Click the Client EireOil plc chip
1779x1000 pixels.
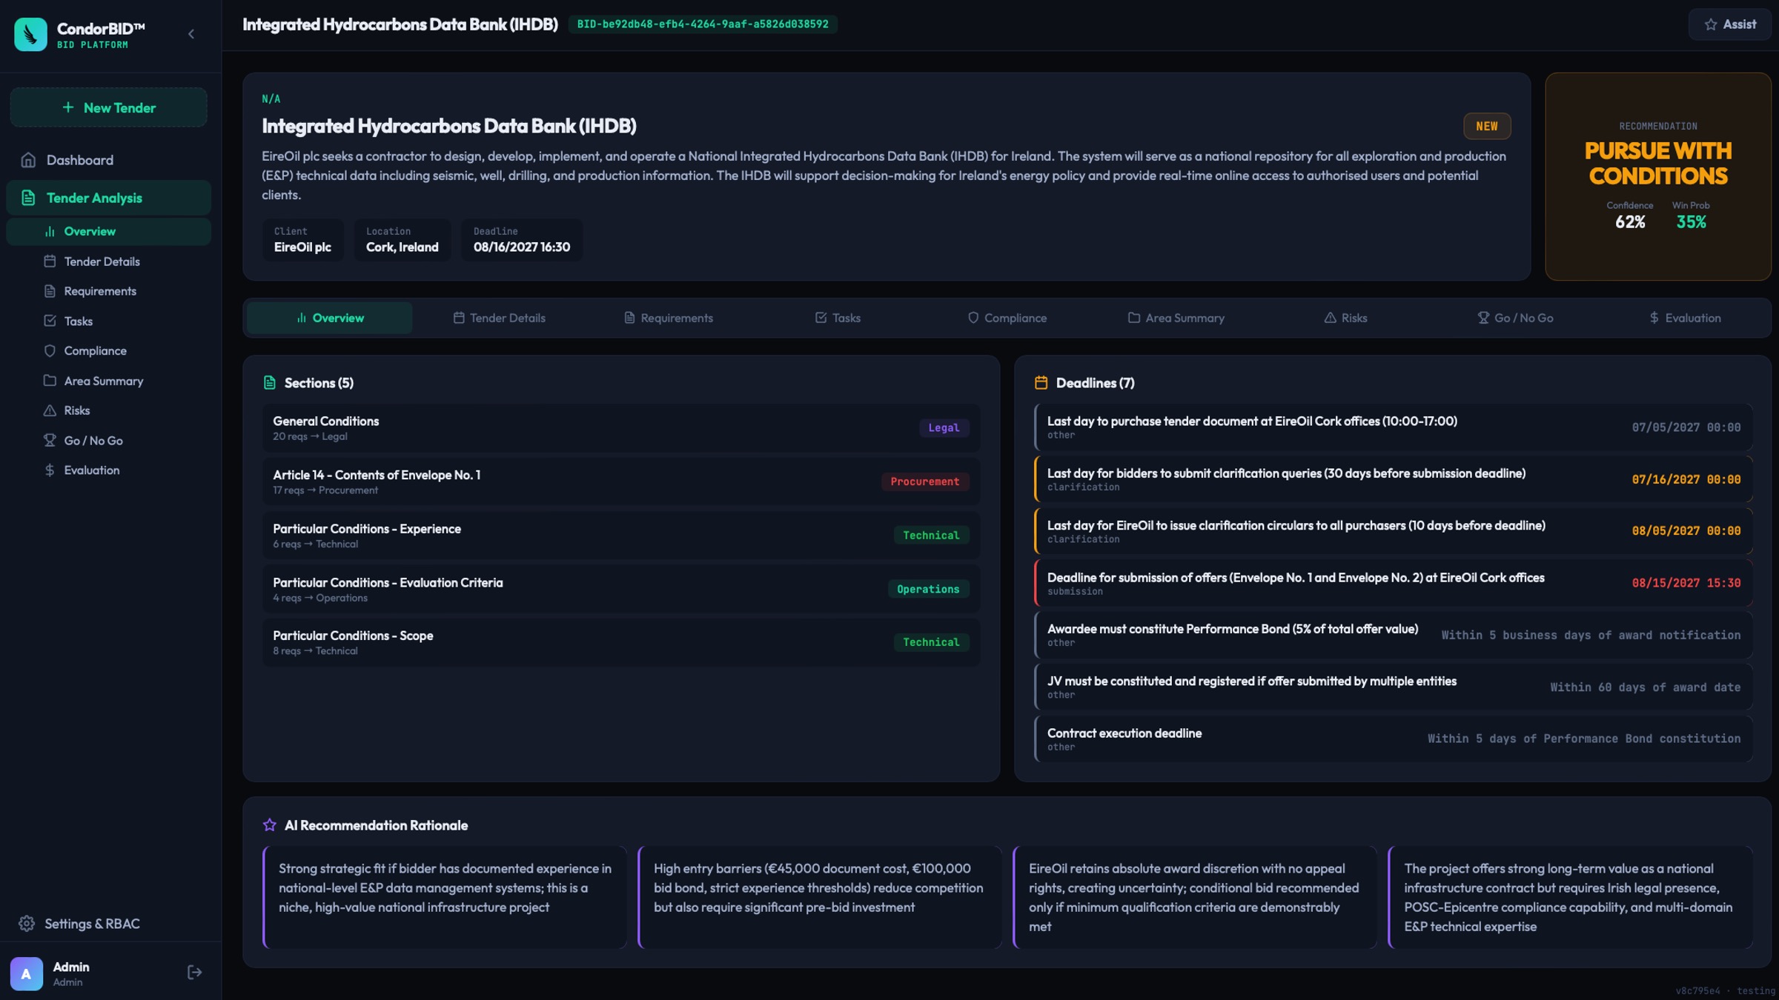click(302, 240)
